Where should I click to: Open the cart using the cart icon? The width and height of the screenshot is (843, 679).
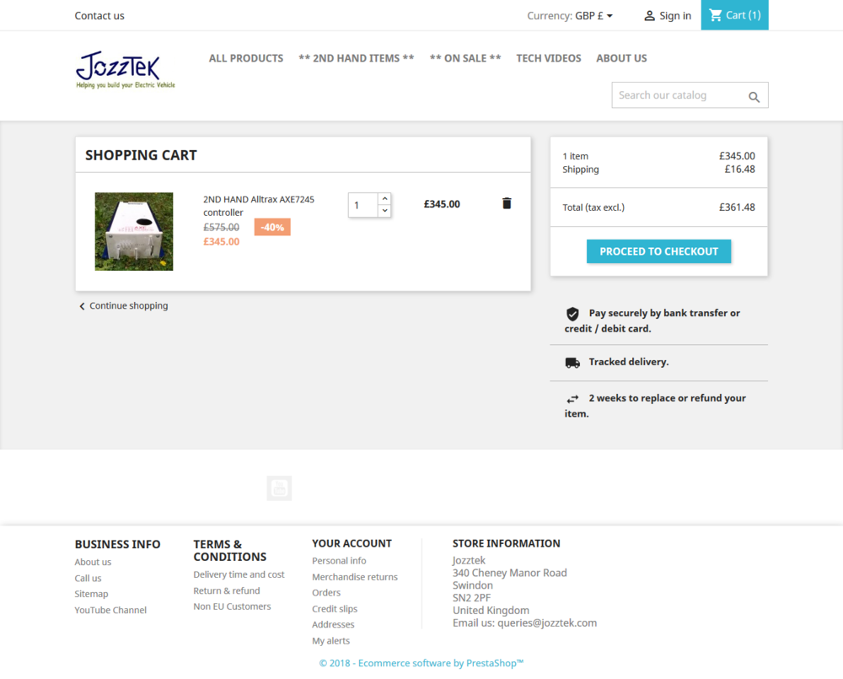716,14
